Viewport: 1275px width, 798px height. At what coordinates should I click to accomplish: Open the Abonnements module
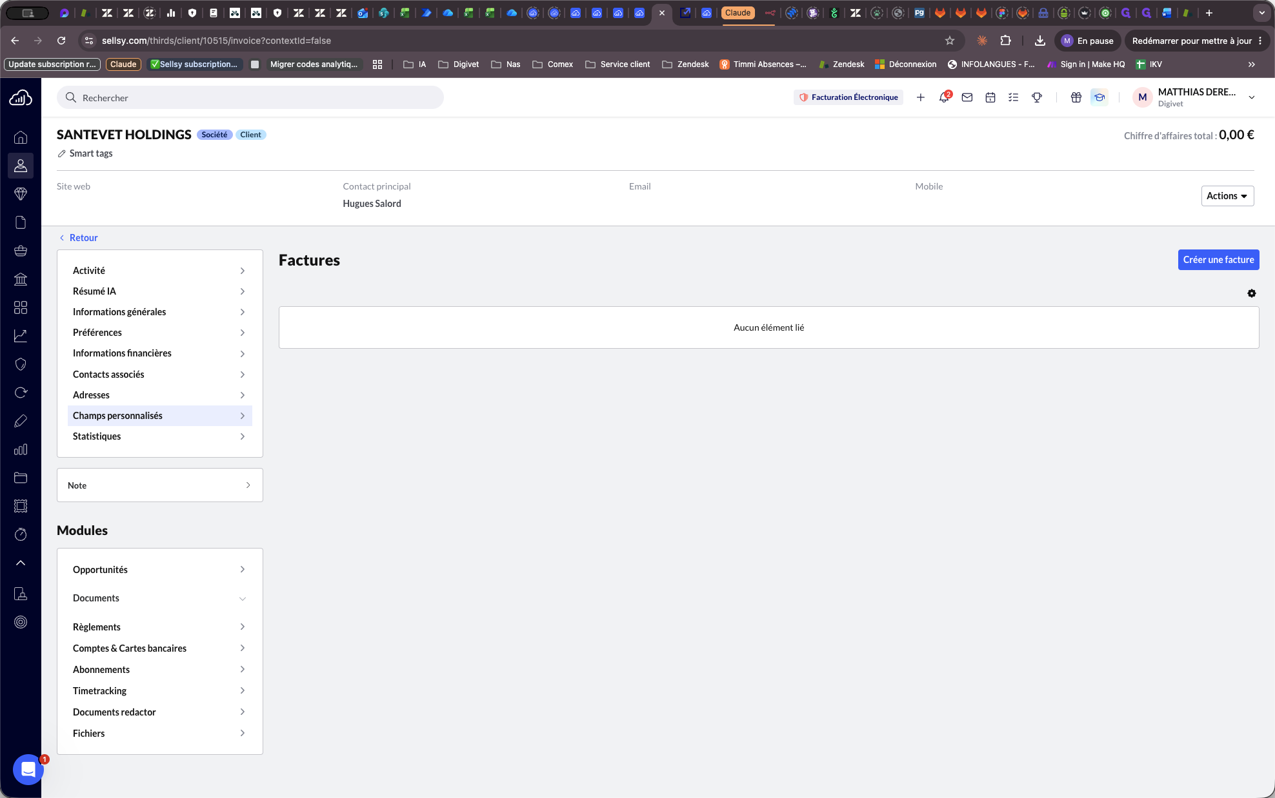[x=159, y=670]
